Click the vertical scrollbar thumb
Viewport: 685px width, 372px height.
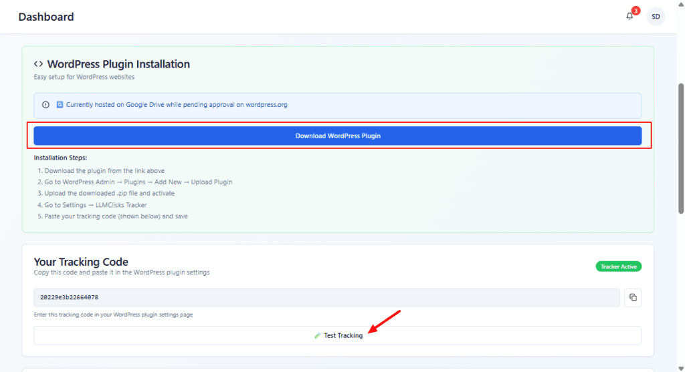click(681, 148)
